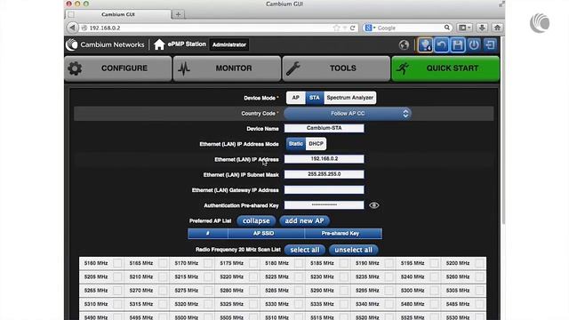The width and height of the screenshot is (569, 320).
Task: Click the page vertical scrollbar
Action: pos(502,131)
